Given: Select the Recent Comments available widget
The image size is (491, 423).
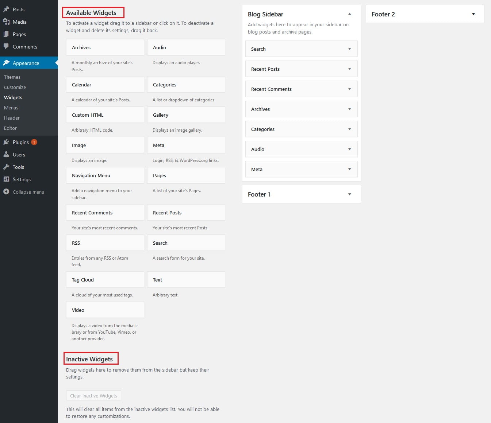Looking at the screenshot, I should pos(105,213).
